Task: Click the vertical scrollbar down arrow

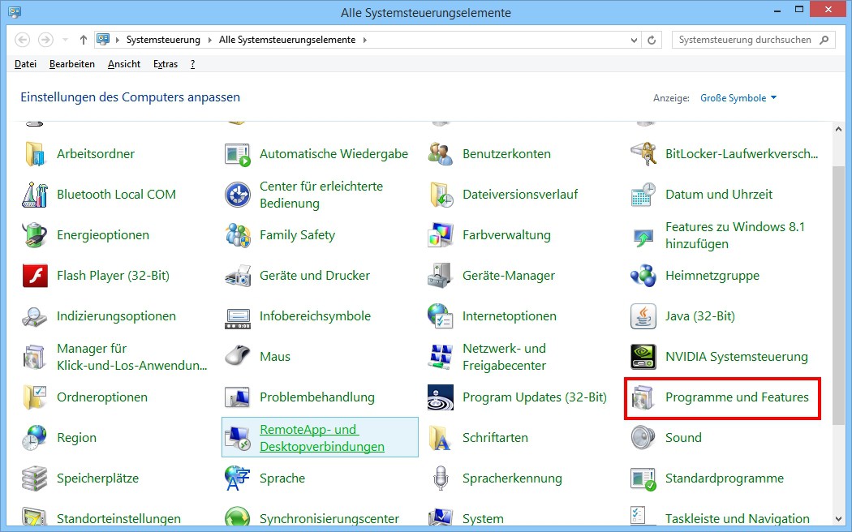Action: click(x=839, y=517)
